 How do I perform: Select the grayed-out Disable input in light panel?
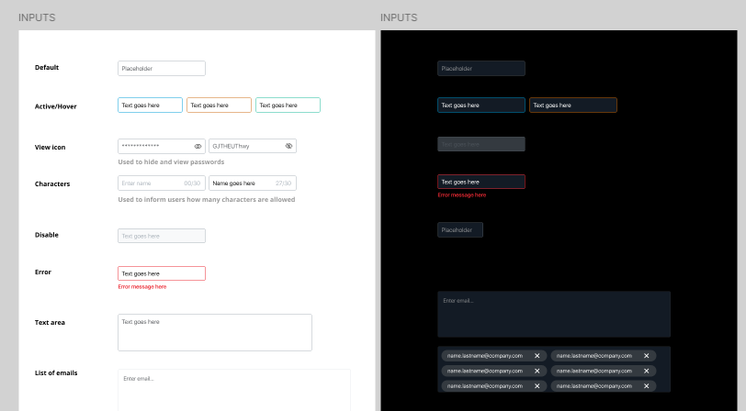[x=162, y=236]
